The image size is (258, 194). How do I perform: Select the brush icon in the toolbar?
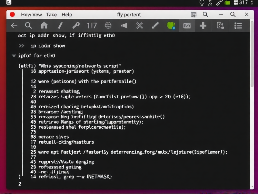pos(155,26)
